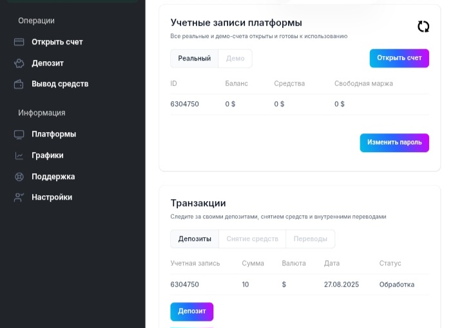Click the Настройки user settings icon

pos(19,197)
